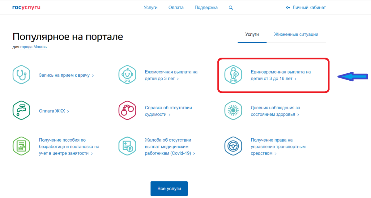Open Жалоба об отсутствии выплат медицинским работникам

(170, 147)
